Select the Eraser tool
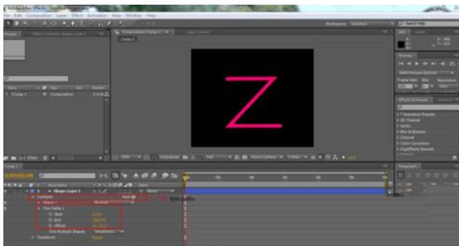The width and height of the screenshot is (459, 246). [x=109, y=23]
